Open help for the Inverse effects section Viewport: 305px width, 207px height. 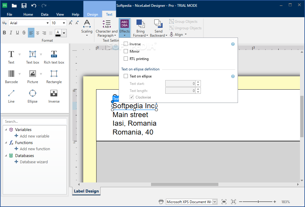coord(233,44)
